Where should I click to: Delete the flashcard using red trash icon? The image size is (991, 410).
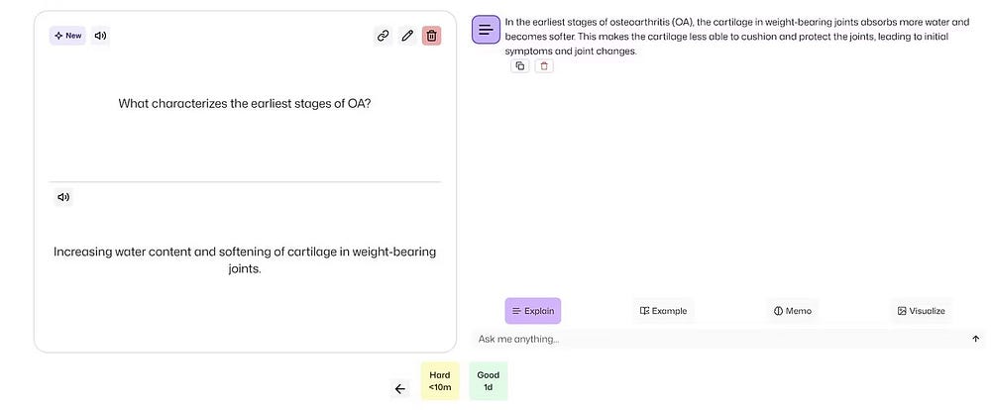431,36
